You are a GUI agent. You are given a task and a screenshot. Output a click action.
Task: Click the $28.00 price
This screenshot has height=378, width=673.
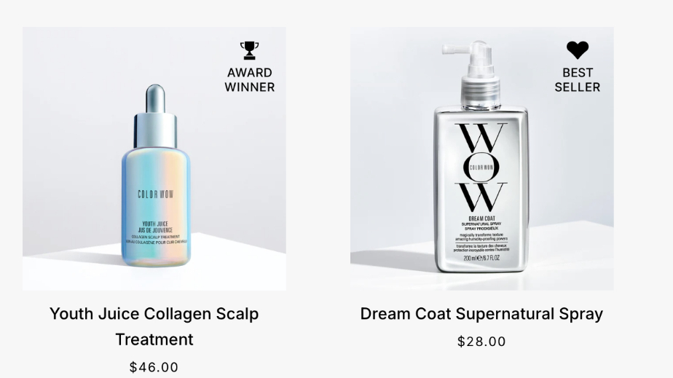click(x=481, y=342)
